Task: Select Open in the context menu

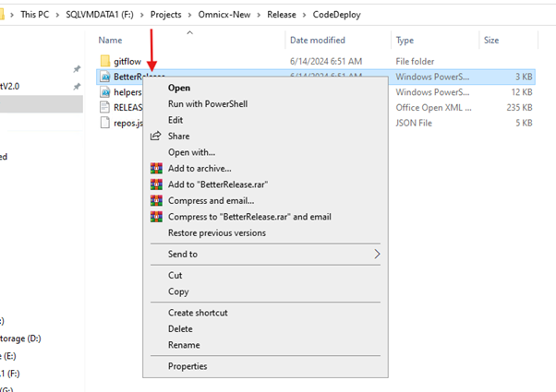Action: [179, 88]
